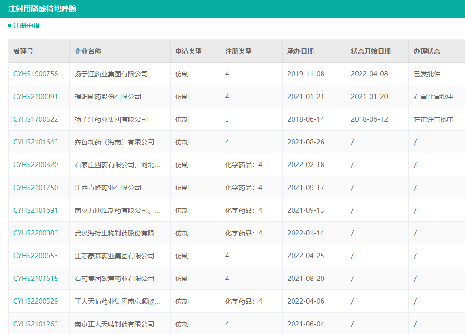Viewport: 465px width, 334px height.
Task: Select company 正大天晴药业集团南京顺欣...
Action: 117,301
